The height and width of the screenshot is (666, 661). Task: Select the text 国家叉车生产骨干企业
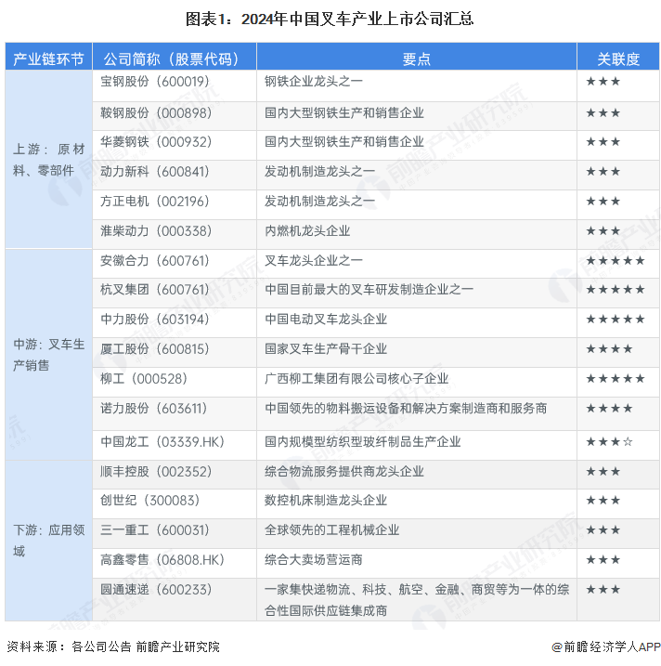click(326, 348)
